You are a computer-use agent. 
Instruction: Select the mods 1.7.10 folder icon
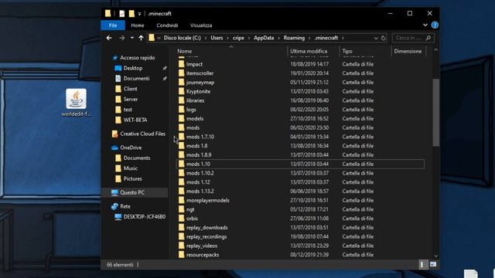[x=181, y=137]
